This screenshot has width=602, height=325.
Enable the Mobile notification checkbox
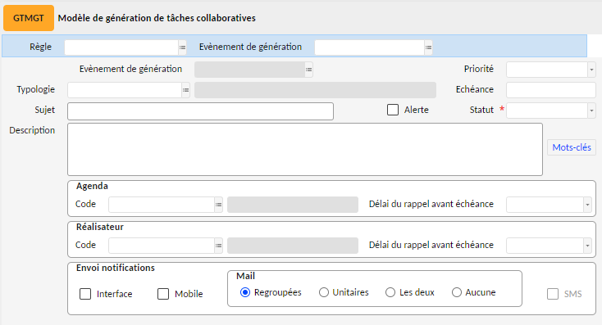coord(163,294)
